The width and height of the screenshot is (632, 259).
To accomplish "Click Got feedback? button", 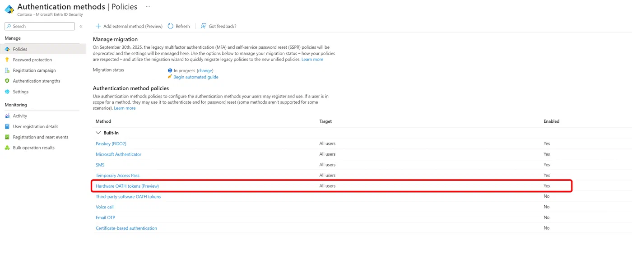I will [218, 26].
